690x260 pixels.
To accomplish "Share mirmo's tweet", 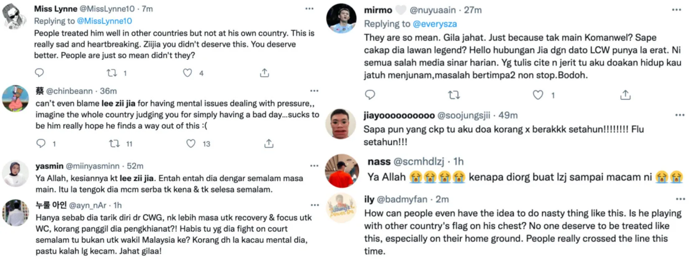I will click(625, 95).
